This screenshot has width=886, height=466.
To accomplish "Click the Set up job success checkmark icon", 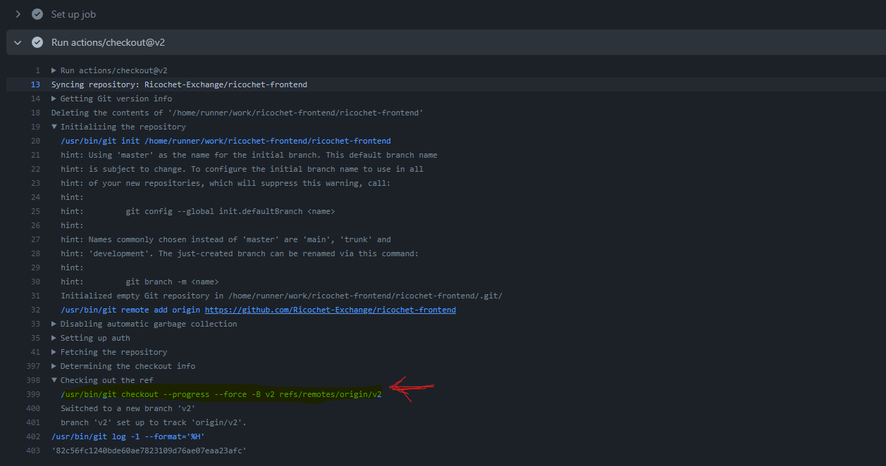I will (x=37, y=14).
